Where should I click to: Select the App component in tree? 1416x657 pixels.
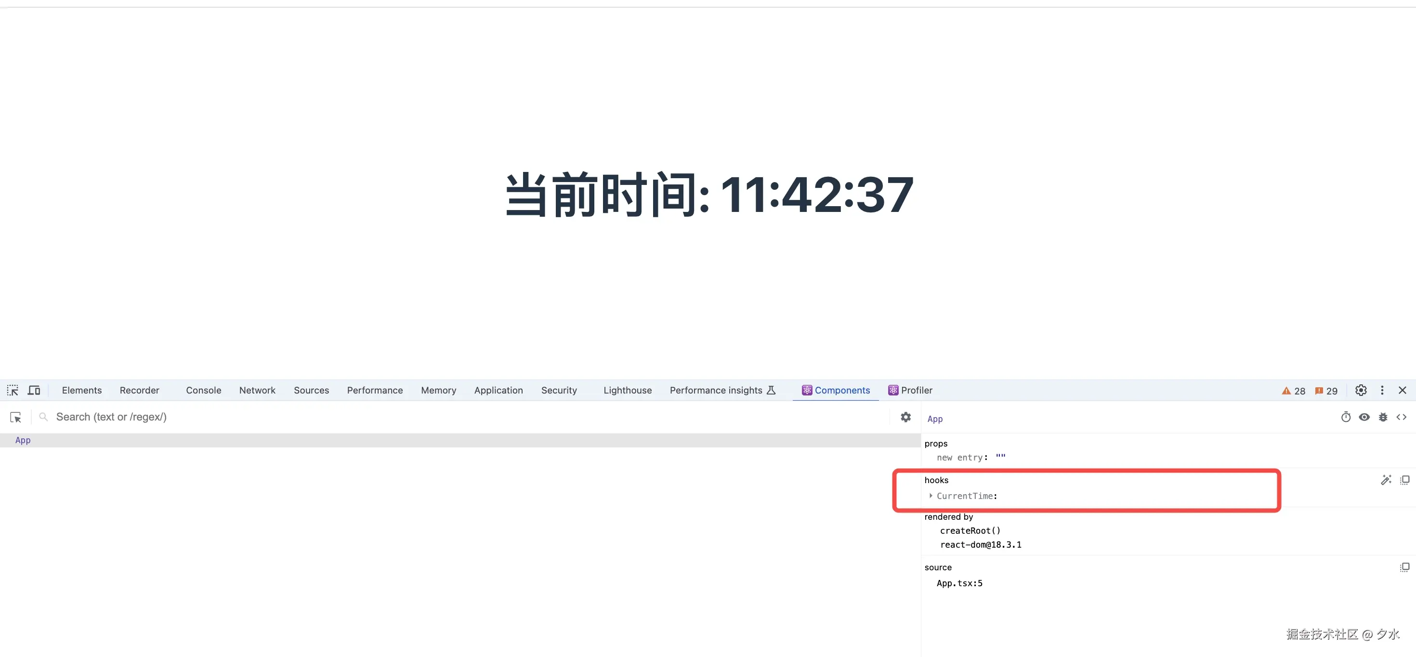[x=23, y=440]
